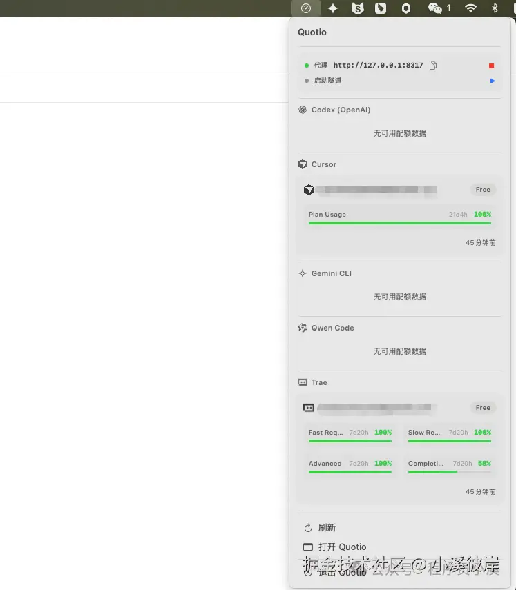The width and height of the screenshot is (516, 590).
Task: Click the refresh arrow icon
Action: 308,528
